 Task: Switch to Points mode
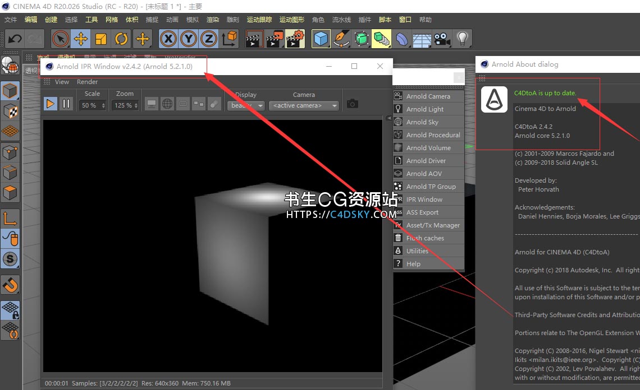coord(10,153)
